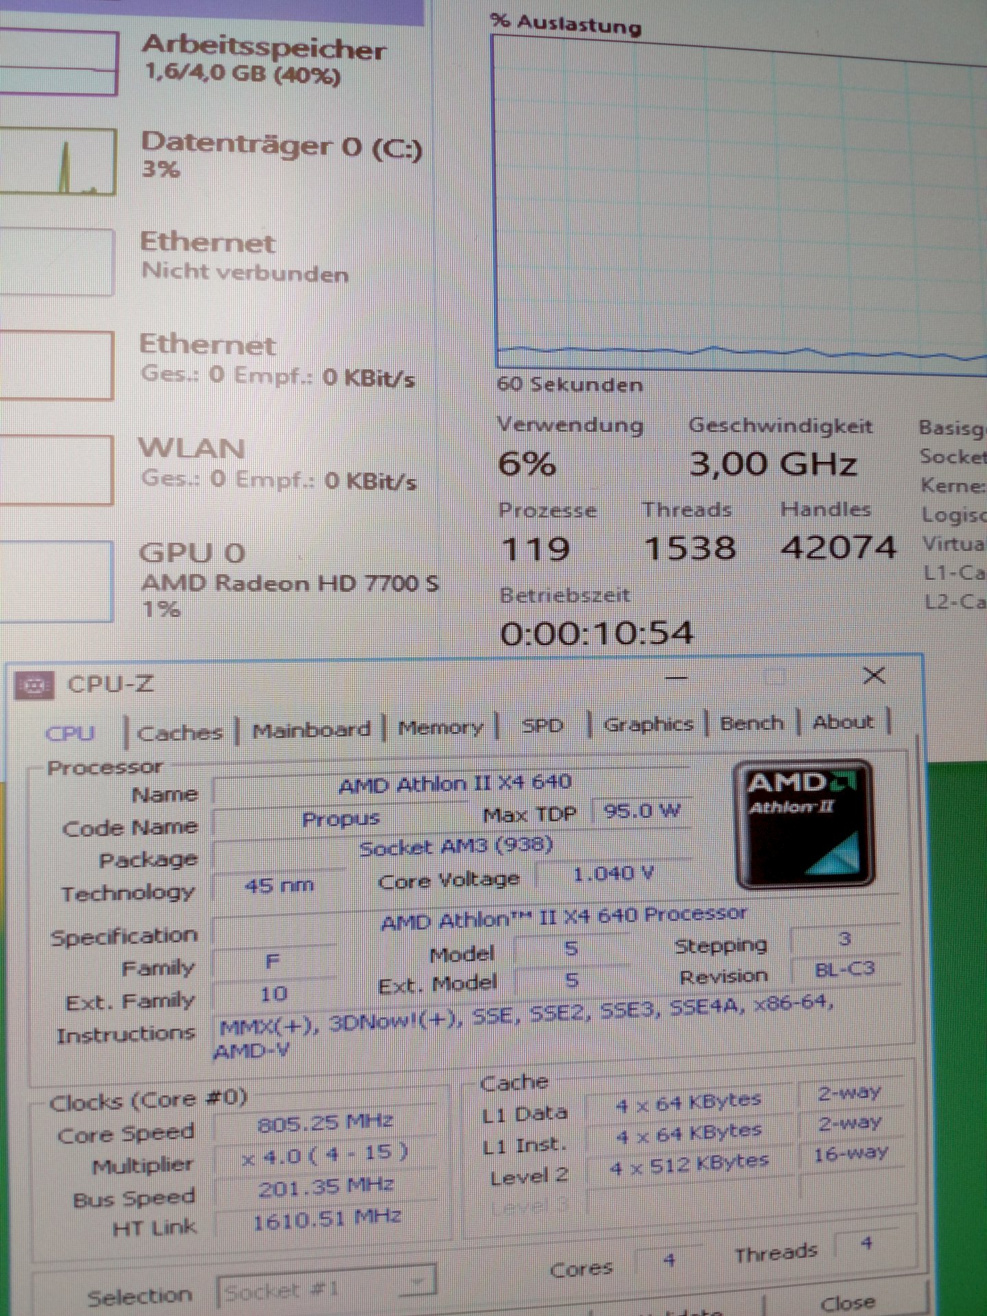Open the Mainboard tab in CPU-Z
This screenshot has width=987, height=1316.
tap(311, 729)
